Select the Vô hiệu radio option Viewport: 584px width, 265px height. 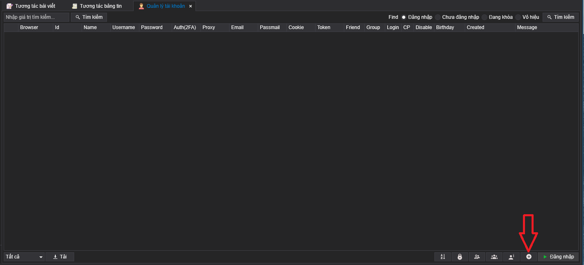click(x=518, y=17)
